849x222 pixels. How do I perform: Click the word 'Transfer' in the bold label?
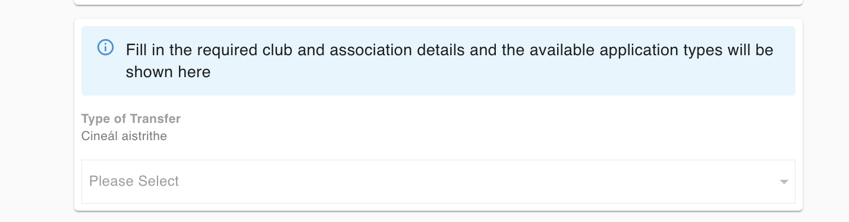click(155, 119)
